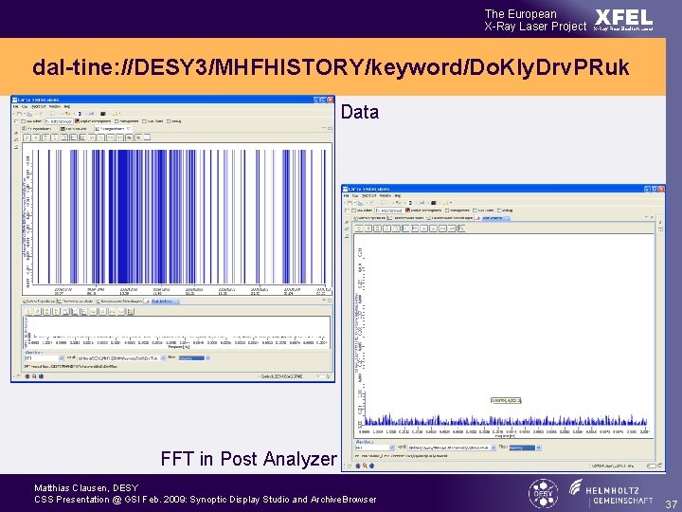Click channel name field in left Post Analyzer
The image size is (682, 512).
[x=118, y=358]
